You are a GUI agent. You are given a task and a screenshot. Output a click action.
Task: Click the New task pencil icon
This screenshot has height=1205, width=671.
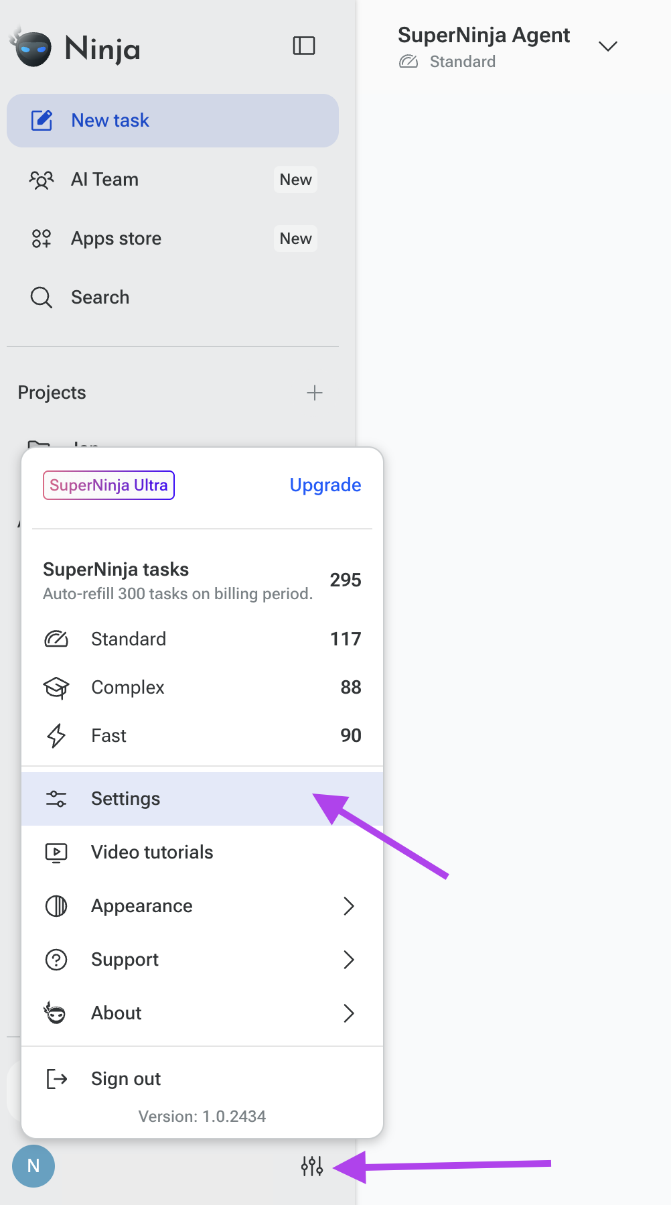[x=42, y=121]
